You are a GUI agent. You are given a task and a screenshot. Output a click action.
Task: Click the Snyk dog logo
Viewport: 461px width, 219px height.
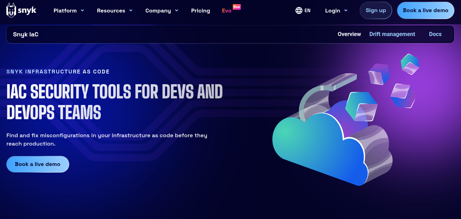coord(21,10)
